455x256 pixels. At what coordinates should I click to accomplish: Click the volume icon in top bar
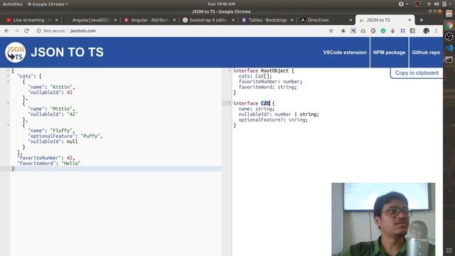click(x=437, y=4)
